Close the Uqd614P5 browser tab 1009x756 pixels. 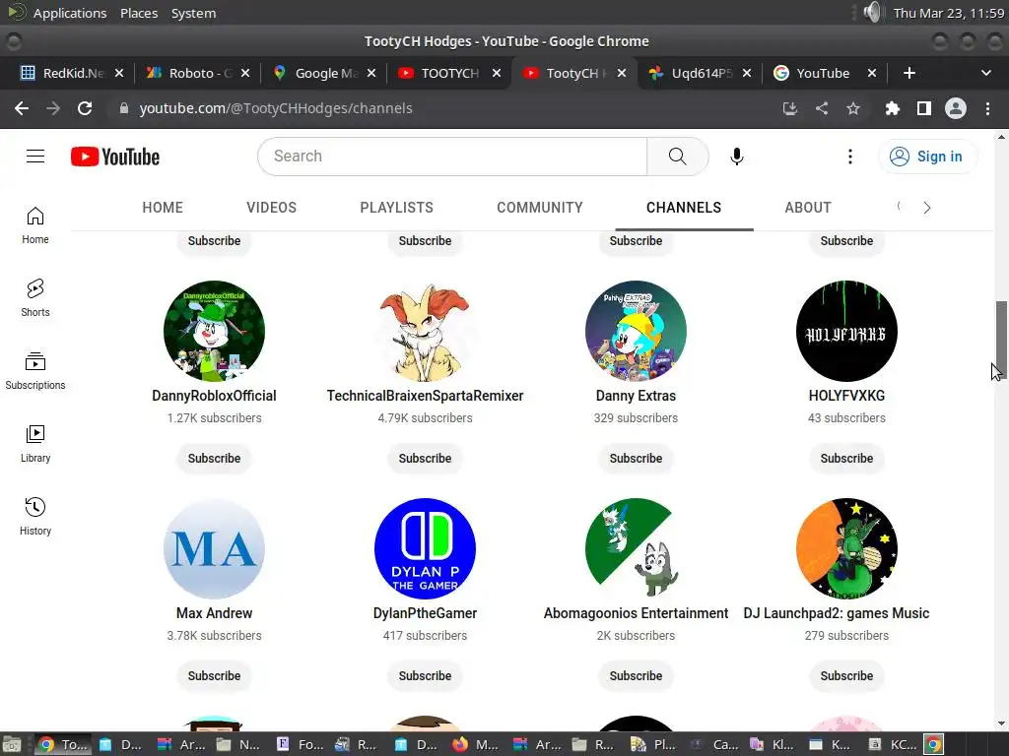(x=747, y=73)
